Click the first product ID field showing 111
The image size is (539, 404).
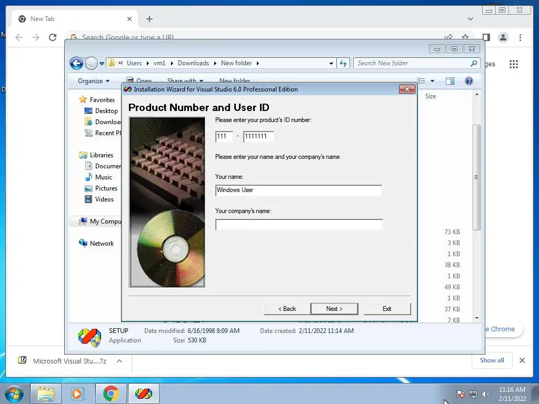tap(224, 136)
